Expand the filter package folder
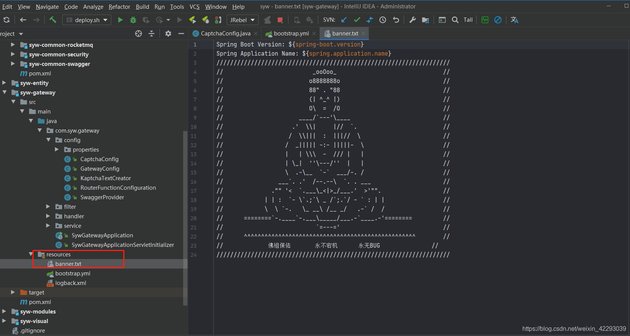Image resolution: width=630 pixels, height=336 pixels. click(48, 206)
